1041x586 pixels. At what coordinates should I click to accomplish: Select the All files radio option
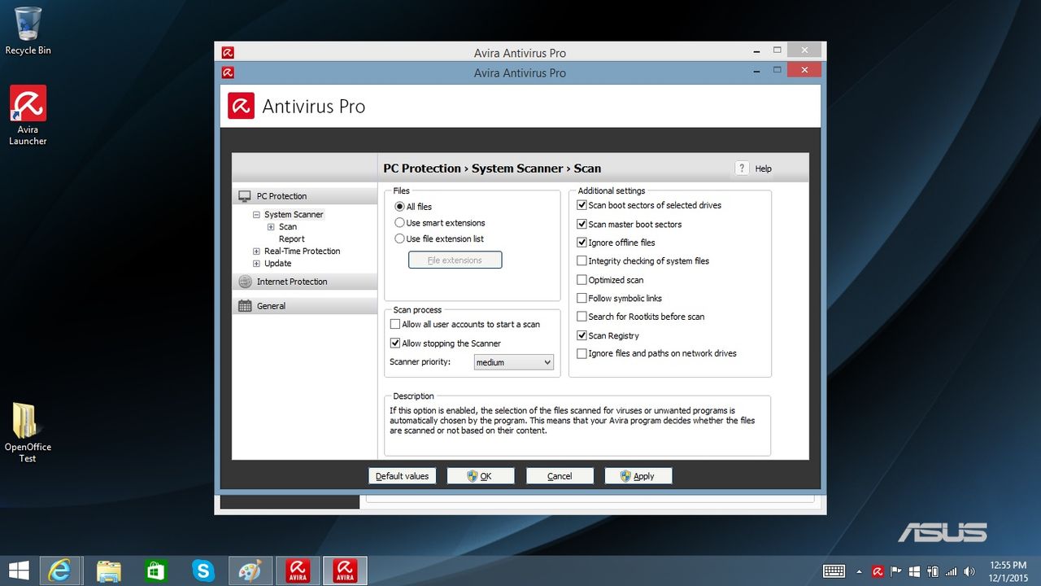413,207
